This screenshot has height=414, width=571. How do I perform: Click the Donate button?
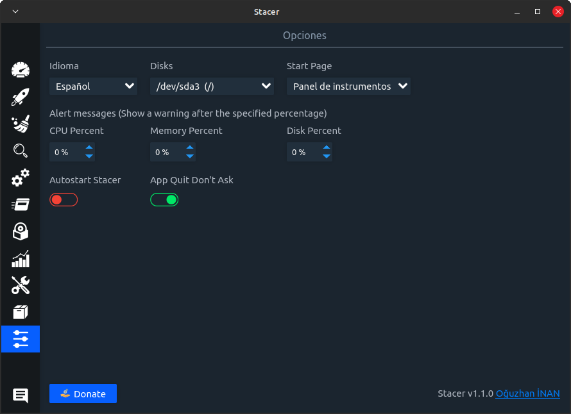tap(83, 393)
